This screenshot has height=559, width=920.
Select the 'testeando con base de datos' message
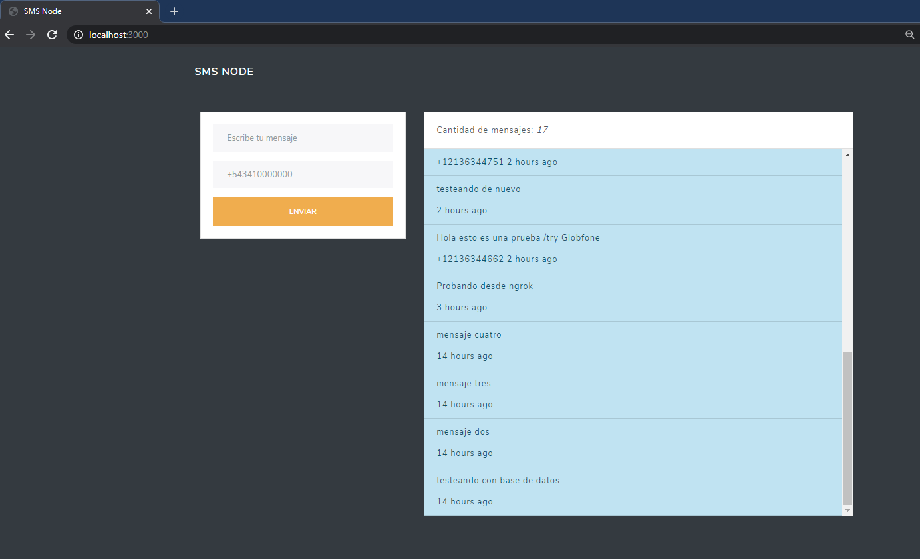tap(498, 480)
